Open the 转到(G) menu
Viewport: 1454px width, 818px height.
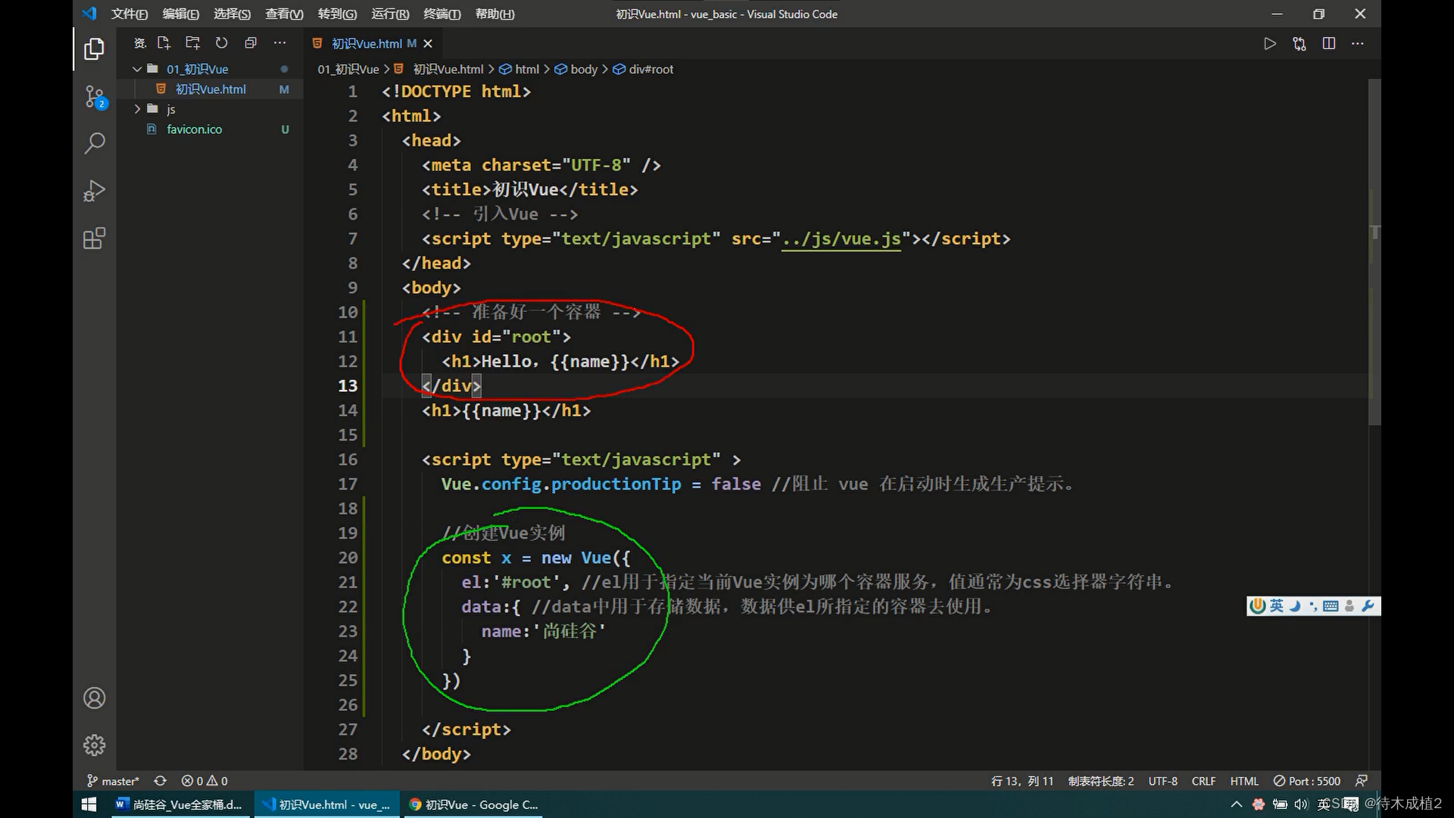point(337,14)
